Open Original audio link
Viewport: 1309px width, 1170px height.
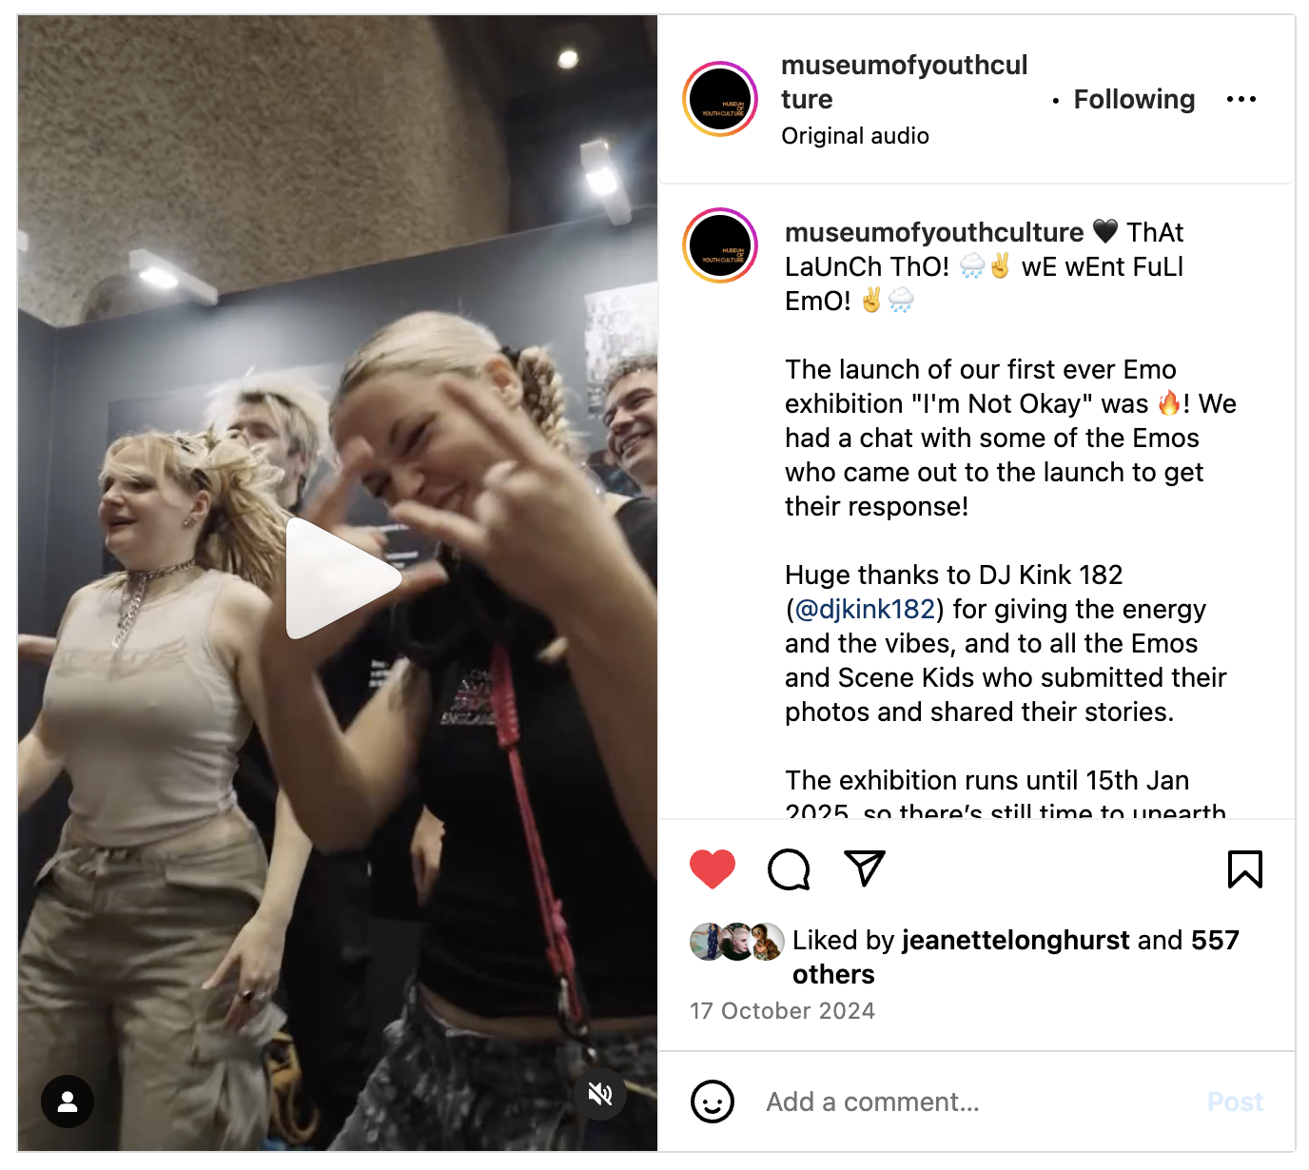(855, 136)
